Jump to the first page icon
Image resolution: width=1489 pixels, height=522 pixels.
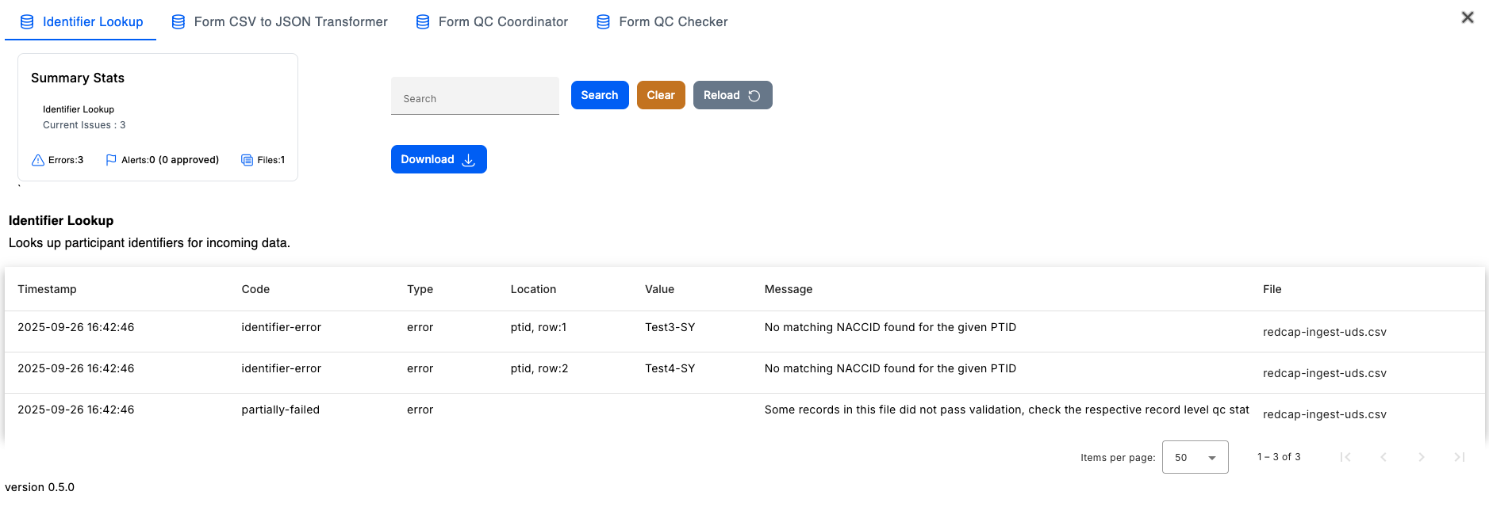tap(1345, 457)
